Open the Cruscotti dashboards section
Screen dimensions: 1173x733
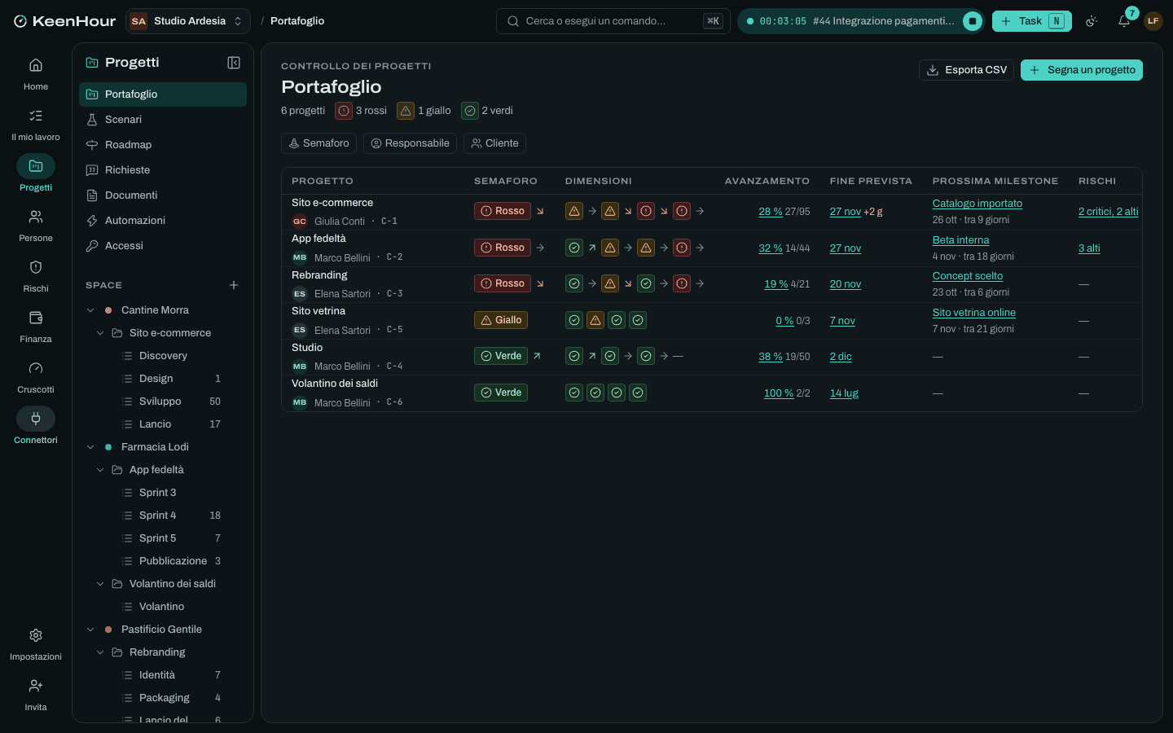(36, 376)
